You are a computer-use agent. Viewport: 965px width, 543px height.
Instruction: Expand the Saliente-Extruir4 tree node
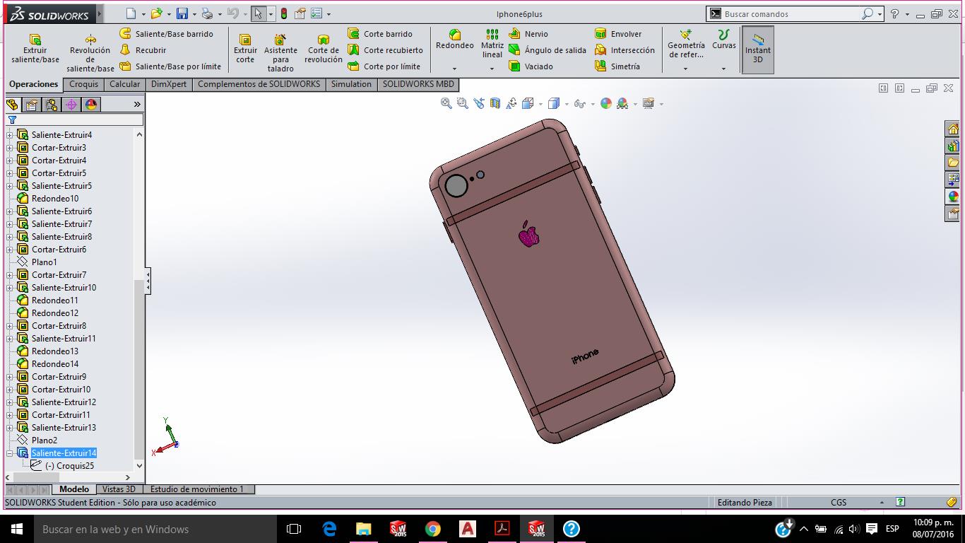10,135
